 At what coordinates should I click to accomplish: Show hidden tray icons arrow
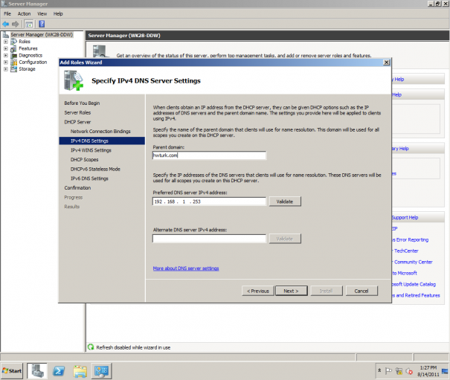(379, 370)
